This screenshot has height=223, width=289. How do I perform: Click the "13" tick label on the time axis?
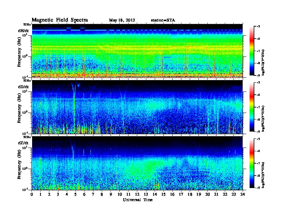coord(146,194)
